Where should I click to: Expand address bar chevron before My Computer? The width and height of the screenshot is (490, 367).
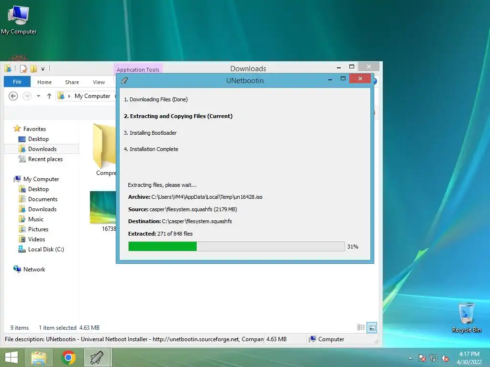point(69,96)
